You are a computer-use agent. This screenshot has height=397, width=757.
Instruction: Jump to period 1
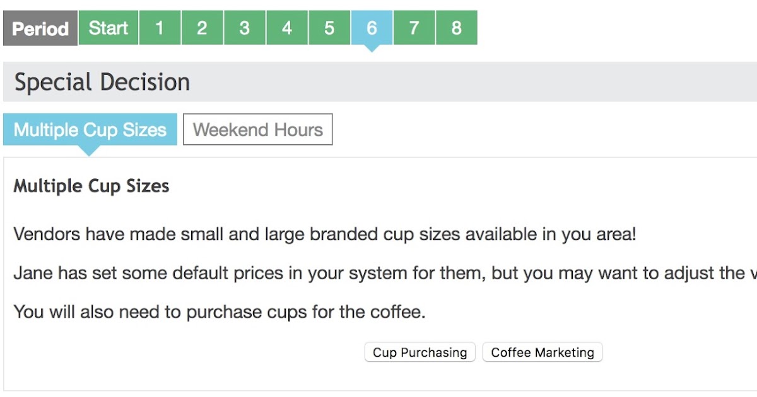159,28
